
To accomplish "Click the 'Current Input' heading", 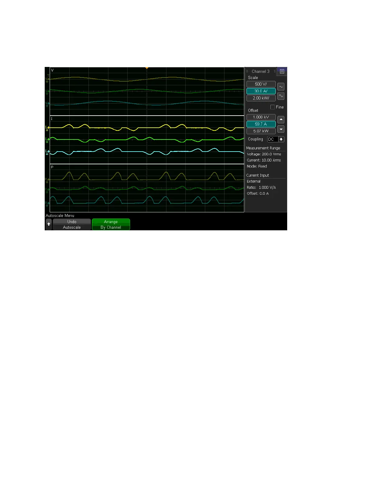I will [258, 175].
